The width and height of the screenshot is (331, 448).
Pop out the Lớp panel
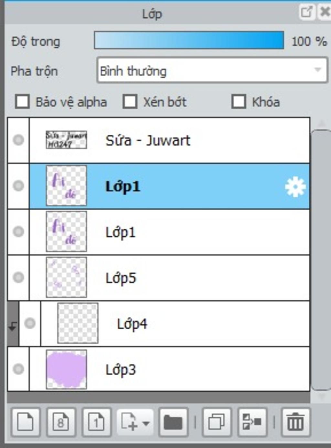306,12
